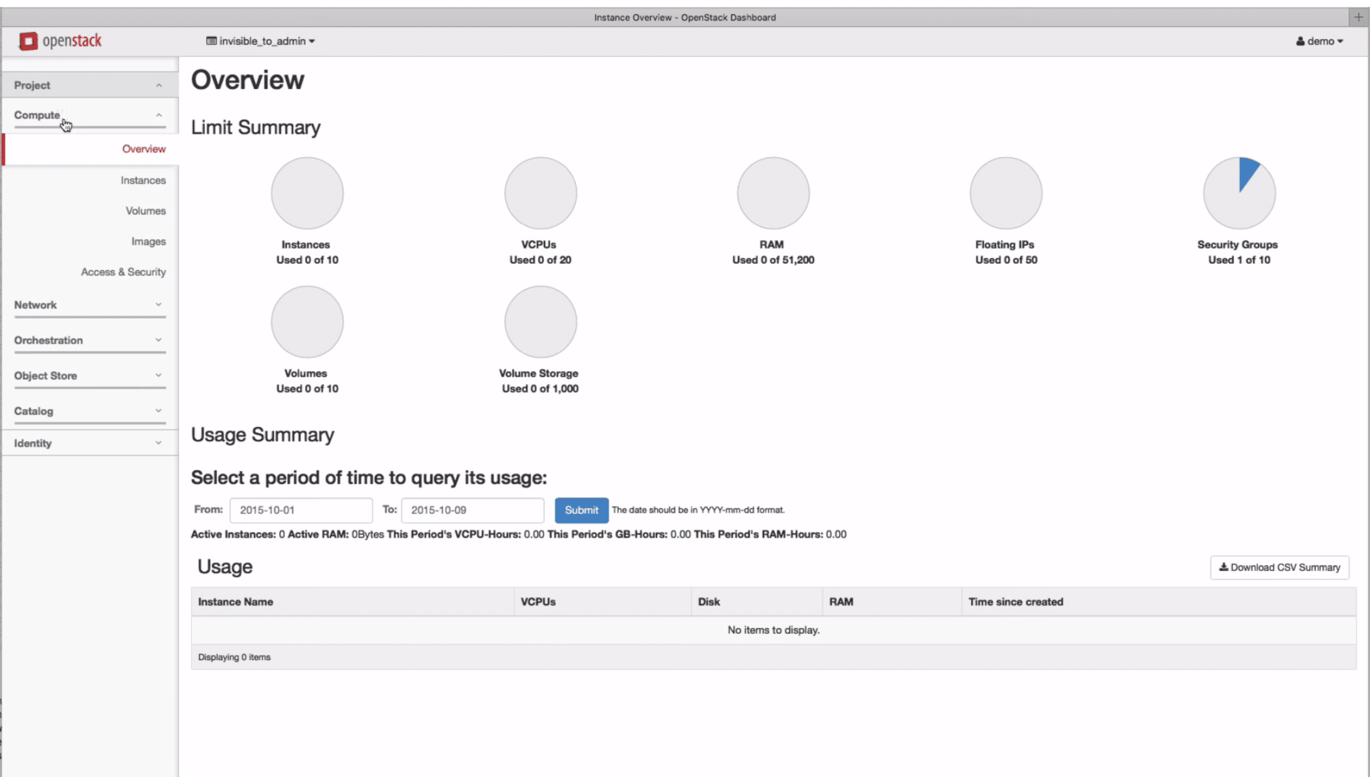Switch to the Instances page
The image size is (1370, 777).
143,180
